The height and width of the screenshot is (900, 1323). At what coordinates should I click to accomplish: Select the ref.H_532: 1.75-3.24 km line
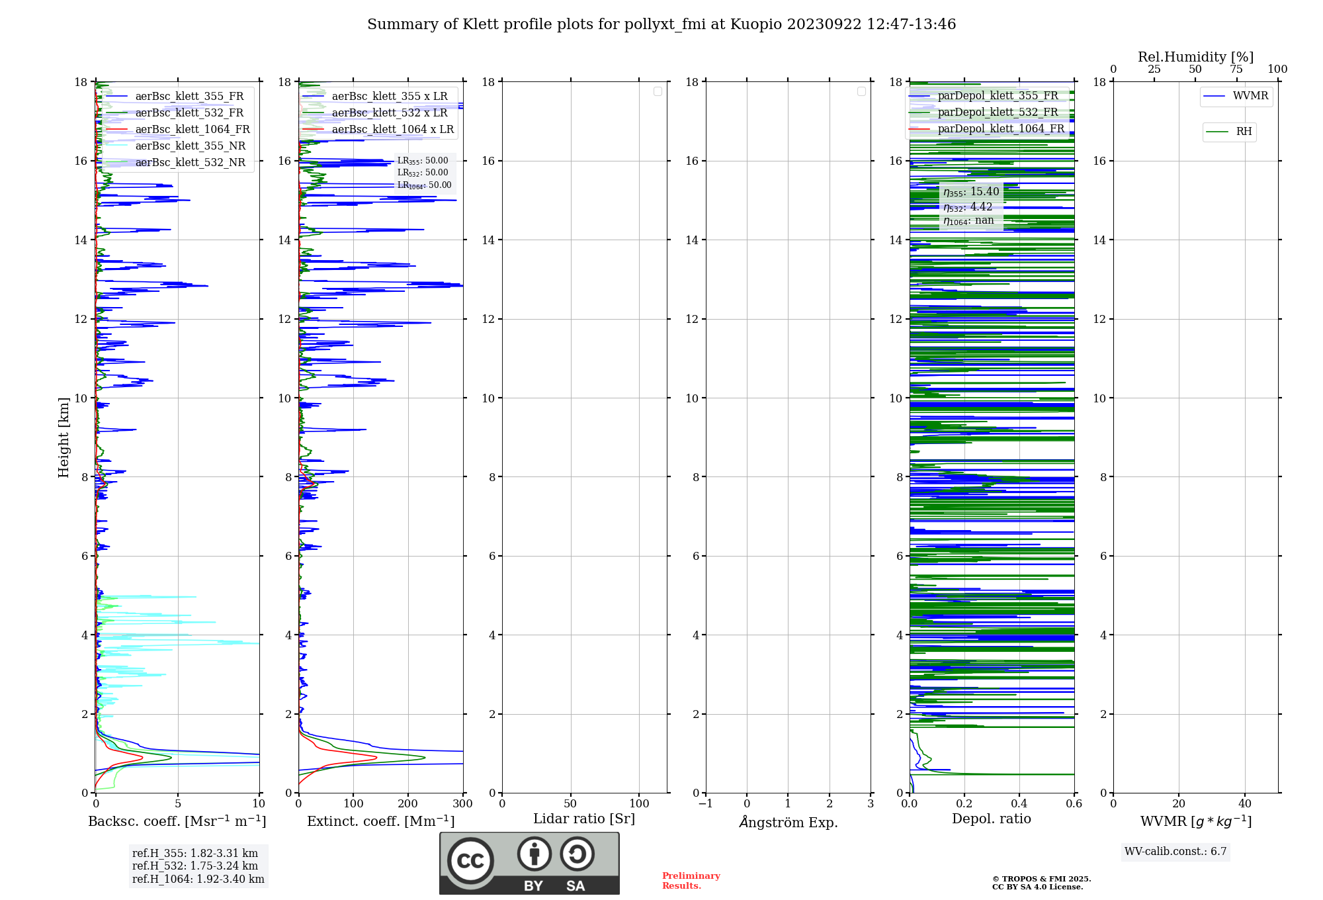tap(195, 866)
